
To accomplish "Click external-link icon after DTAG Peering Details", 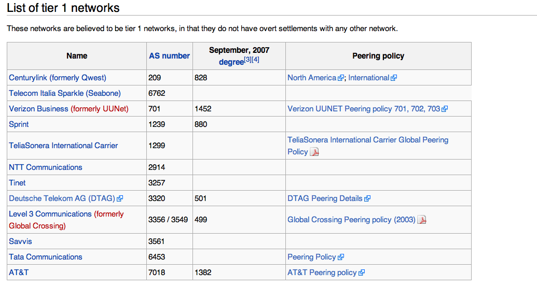I will tap(367, 199).
